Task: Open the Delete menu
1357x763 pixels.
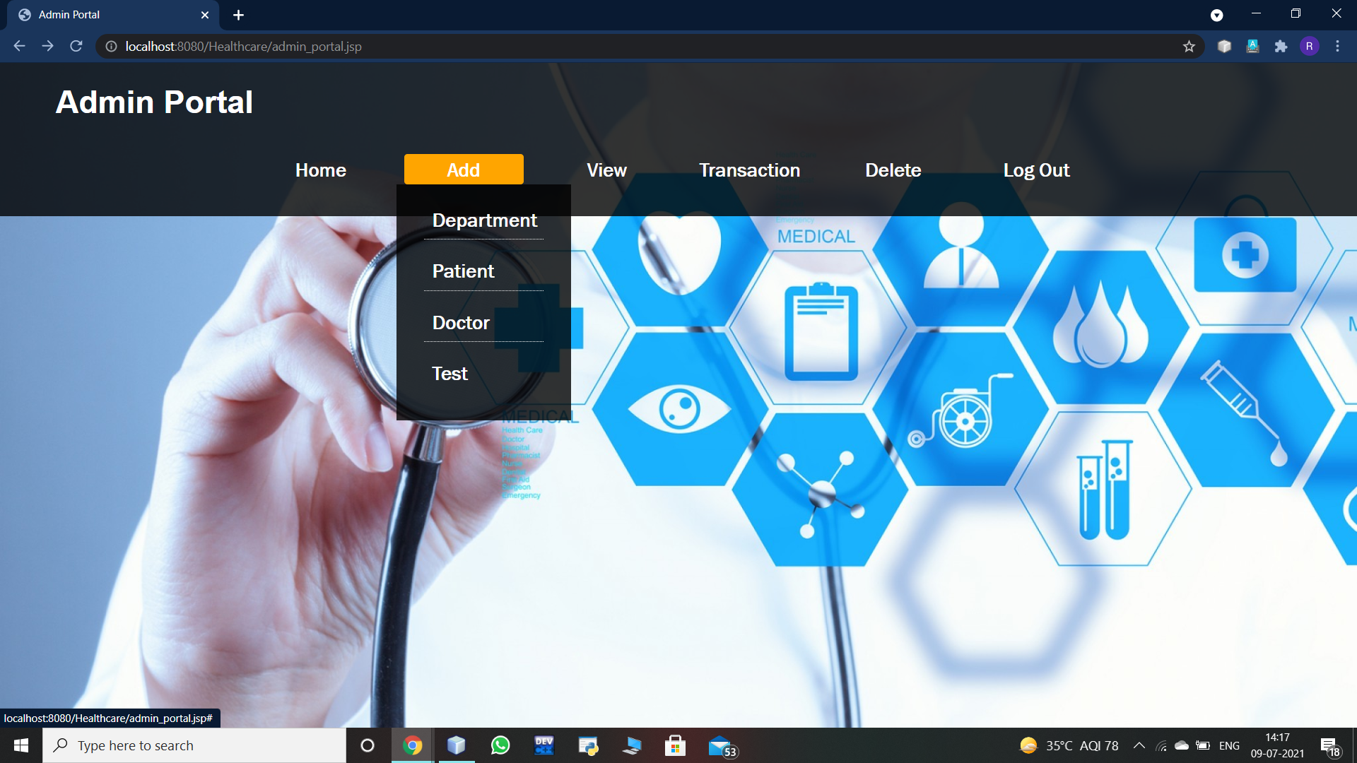Action: pyautogui.click(x=893, y=170)
